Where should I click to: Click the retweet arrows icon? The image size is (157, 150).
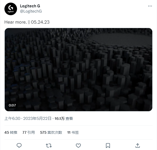click(49, 146)
